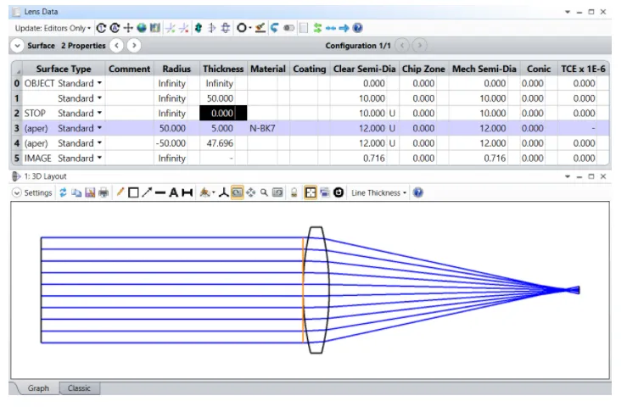Select the arrow annotation tool
This screenshot has width=627, height=407.
click(146, 193)
